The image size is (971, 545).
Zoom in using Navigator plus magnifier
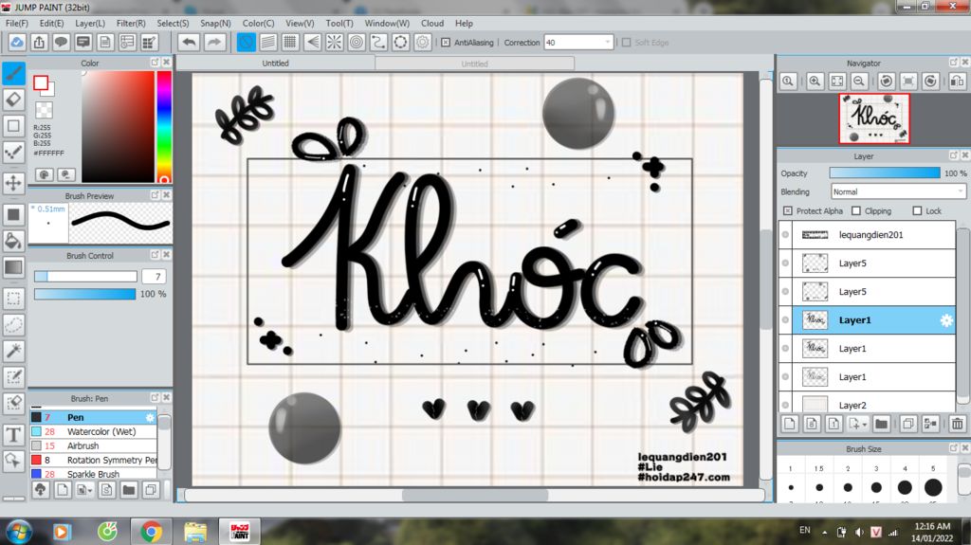point(815,82)
